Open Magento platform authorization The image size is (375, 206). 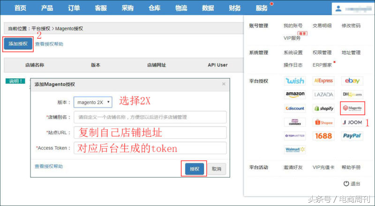(352, 108)
